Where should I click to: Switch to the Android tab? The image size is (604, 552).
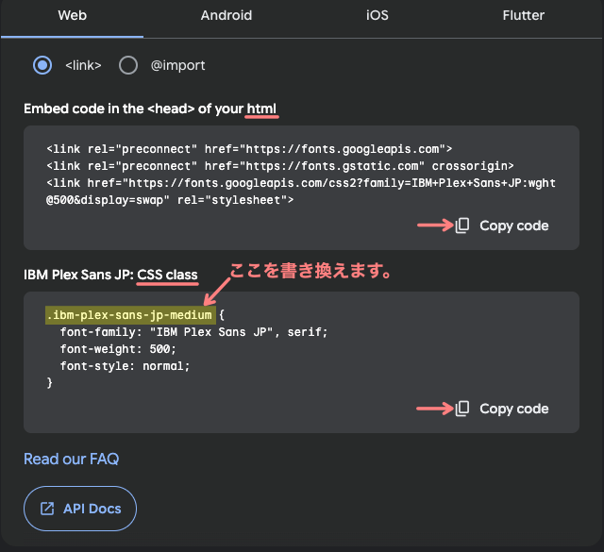coord(226,15)
